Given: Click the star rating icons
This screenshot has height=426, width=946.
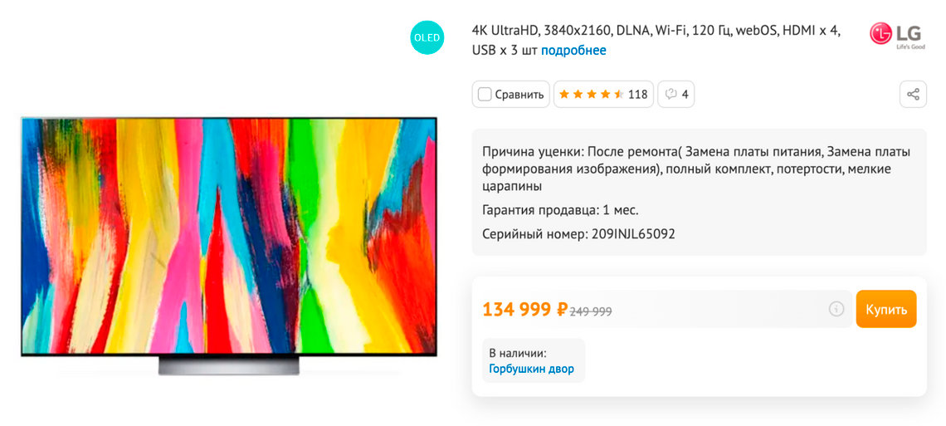Looking at the screenshot, I should 591,94.
